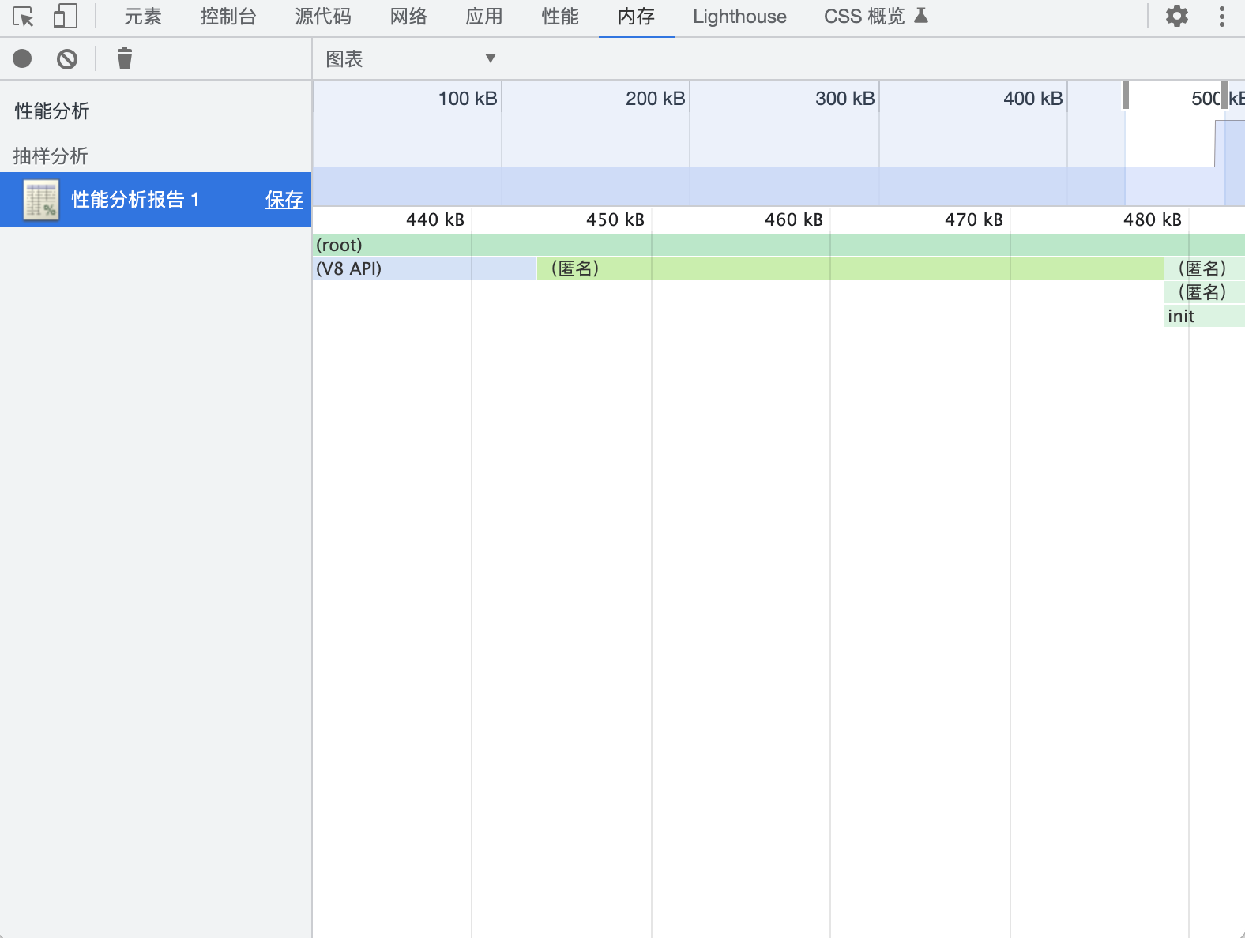Viewport: 1245px width, 938px height.
Task: Start recording with the record button
Action: click(x=22, y=58)
